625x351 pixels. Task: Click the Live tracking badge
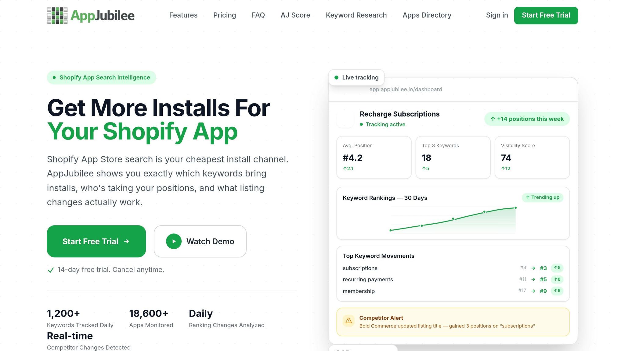356,77
